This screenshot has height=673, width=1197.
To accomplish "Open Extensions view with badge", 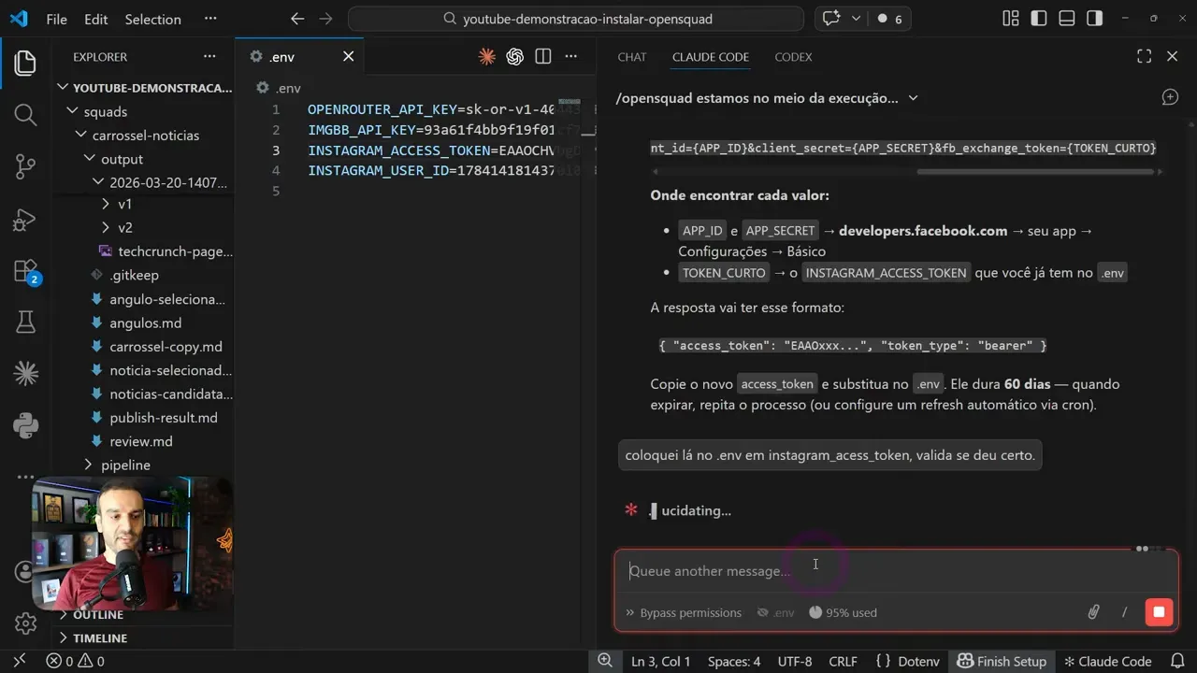I will coord(25,271).
